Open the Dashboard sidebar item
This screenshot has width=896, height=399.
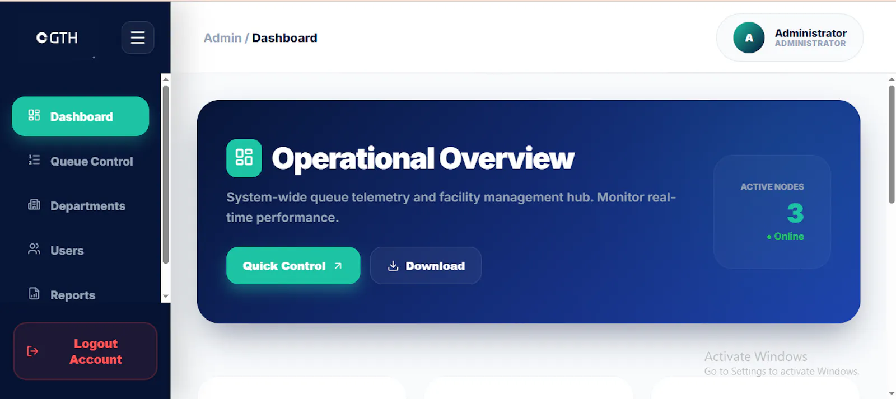tap(80, 116)
